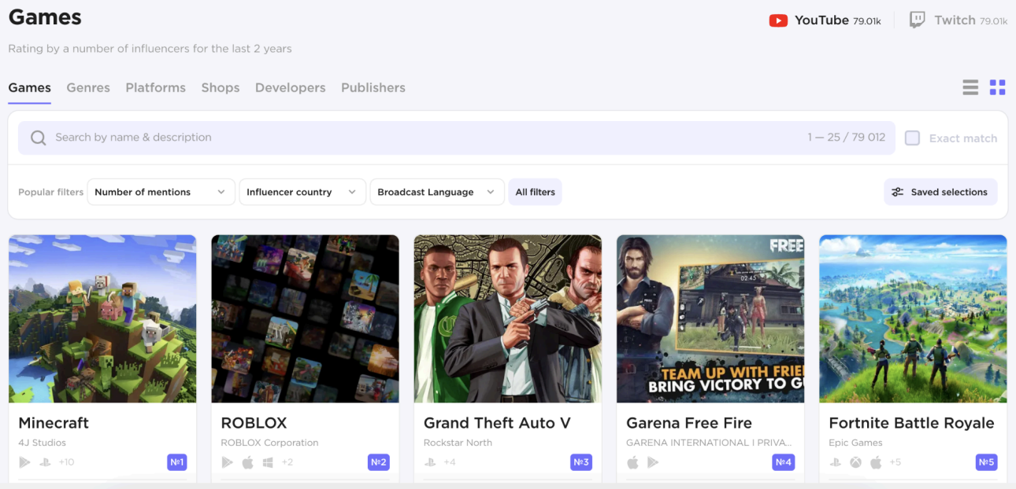Switch to grid view layout

998,87
